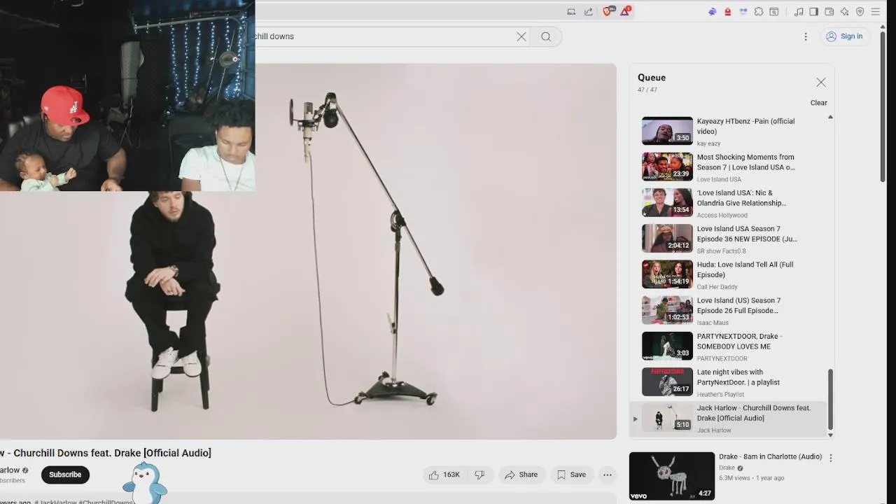Click the Call Her Daddy channel name
The height and width of the screenshot is (504, 896).
(x=717, y=287)
